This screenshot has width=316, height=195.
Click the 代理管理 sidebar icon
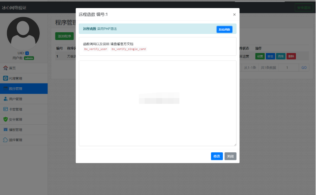[5, 78]
